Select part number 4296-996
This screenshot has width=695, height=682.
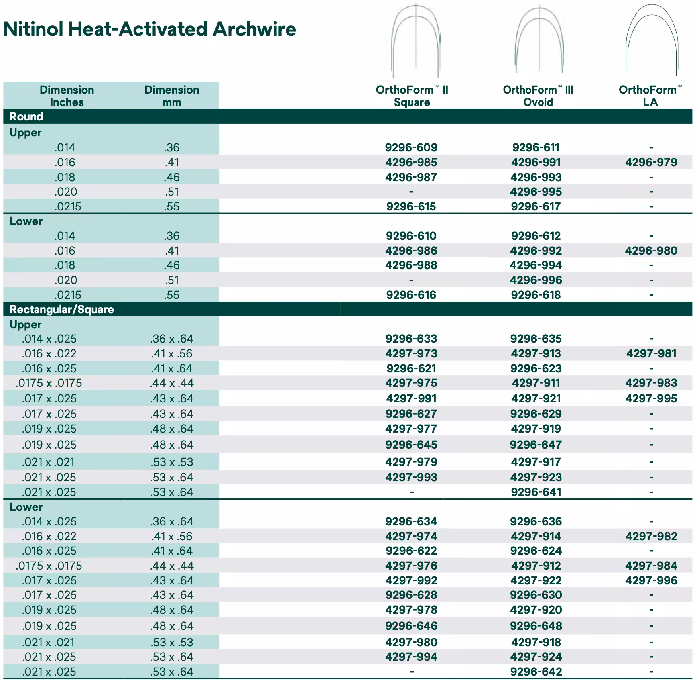[x=536, y=280]
